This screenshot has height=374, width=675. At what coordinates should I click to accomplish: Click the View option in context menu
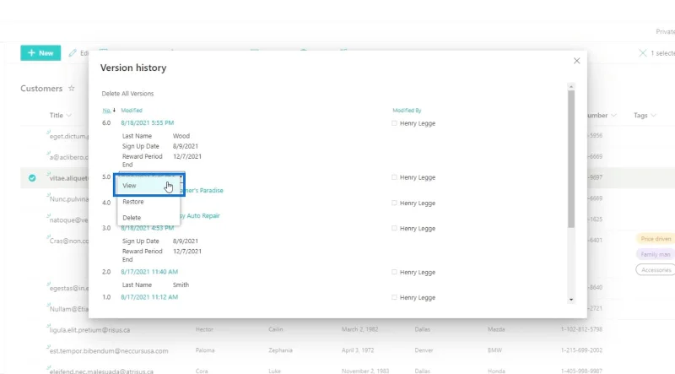point(148,186)
